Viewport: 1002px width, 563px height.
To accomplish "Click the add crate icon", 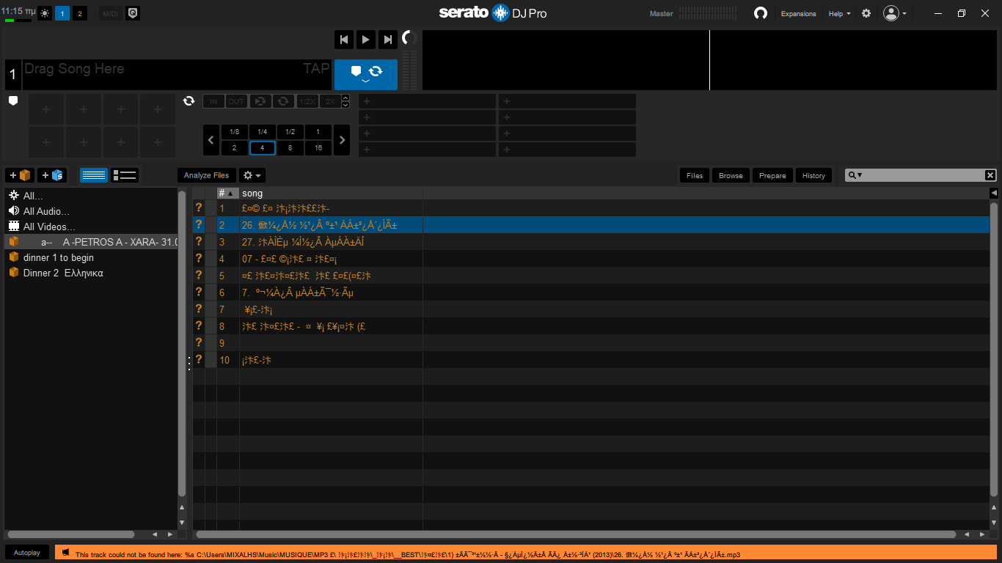I will [21, 175].
